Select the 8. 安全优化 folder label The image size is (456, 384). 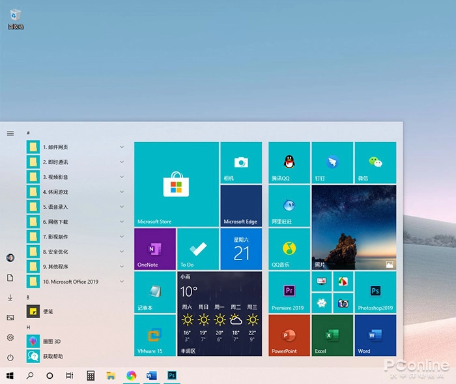[55, 252]
